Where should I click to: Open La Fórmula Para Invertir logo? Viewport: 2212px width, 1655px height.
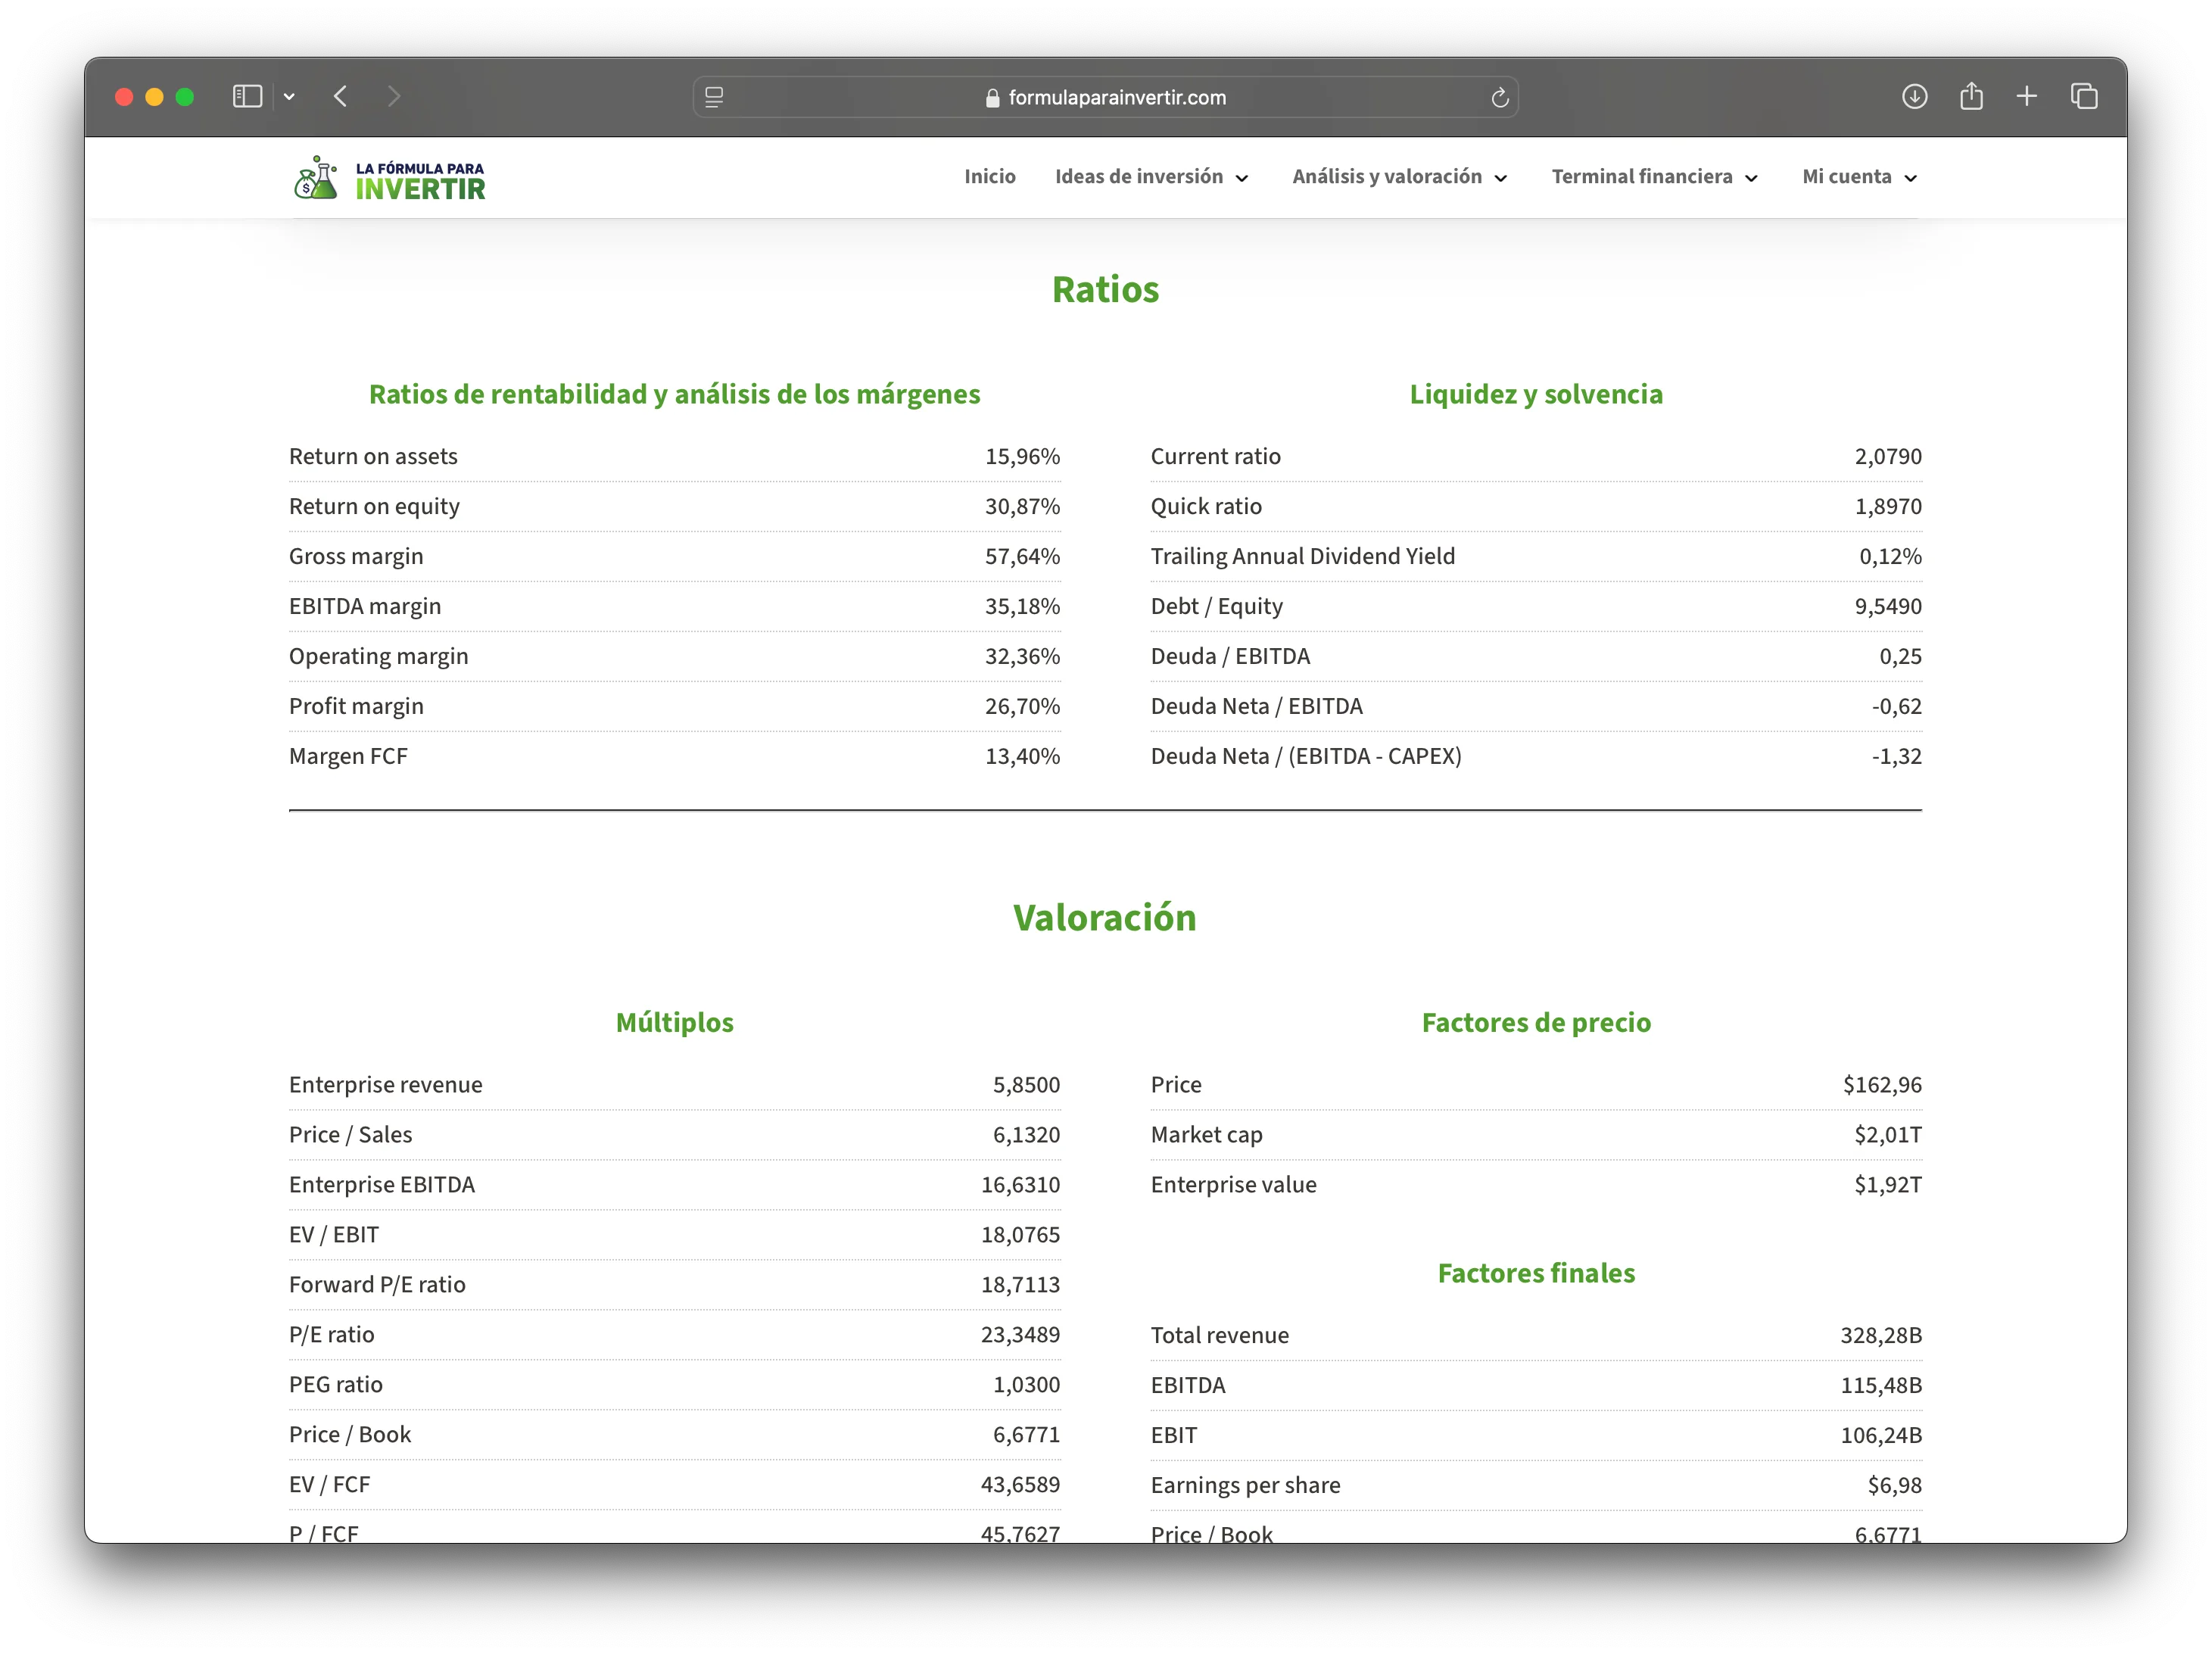[x=389, y=178]
